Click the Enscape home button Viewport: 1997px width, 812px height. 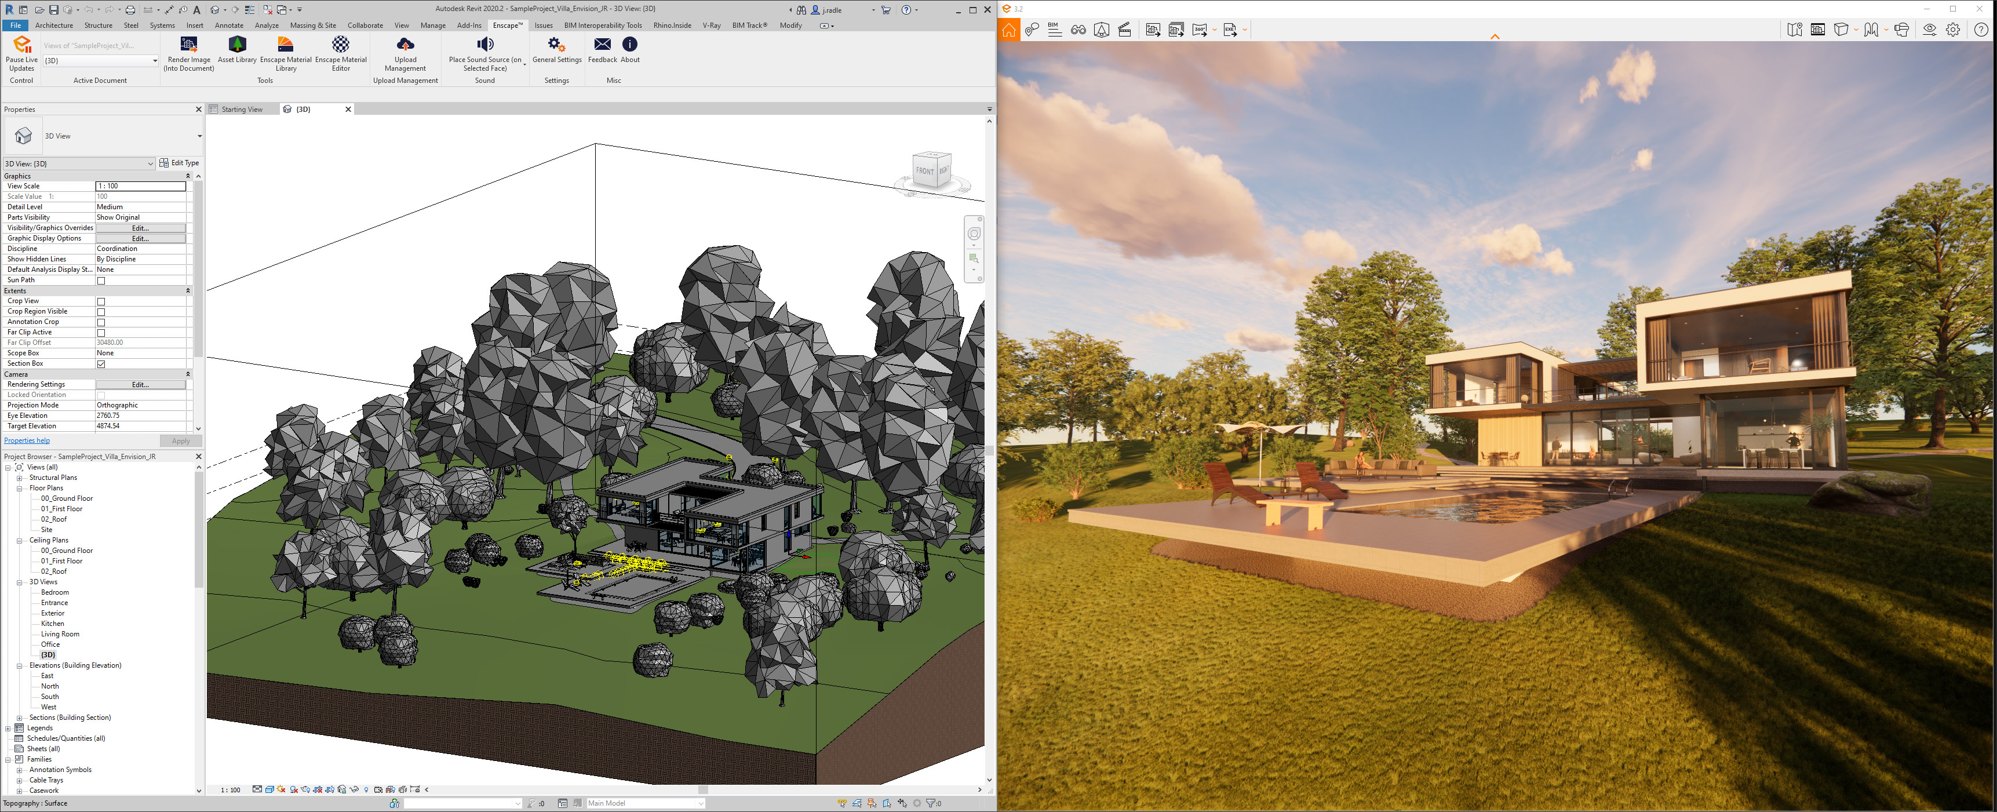pos(1008,30)
